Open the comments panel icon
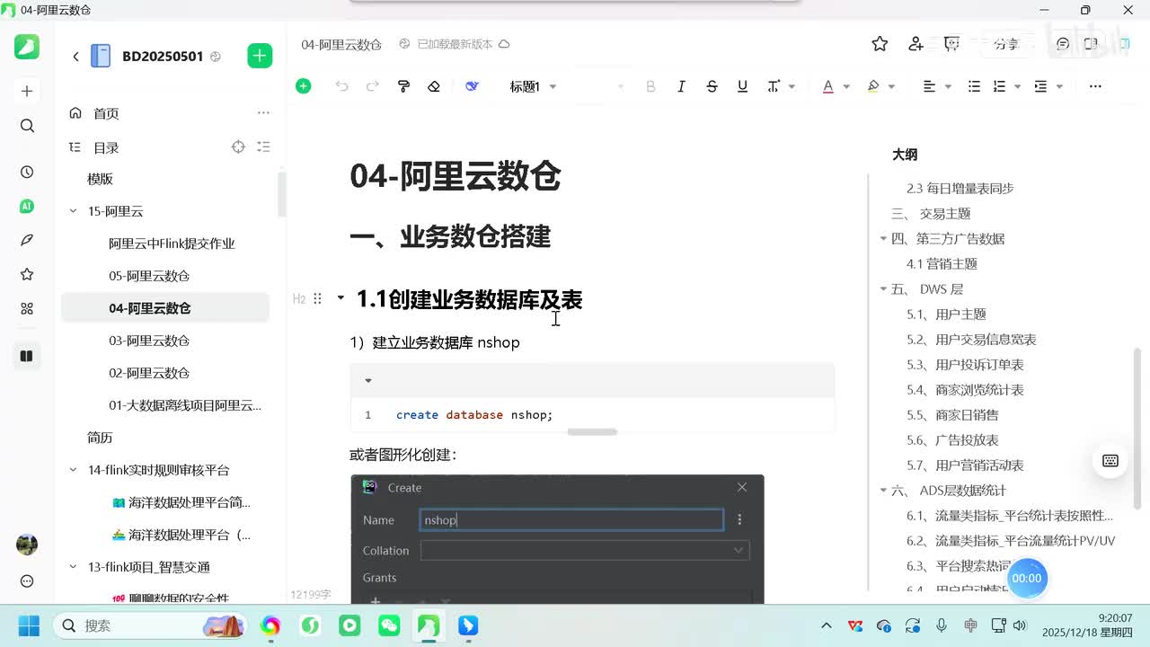1150x647 pixels. 1063,44
